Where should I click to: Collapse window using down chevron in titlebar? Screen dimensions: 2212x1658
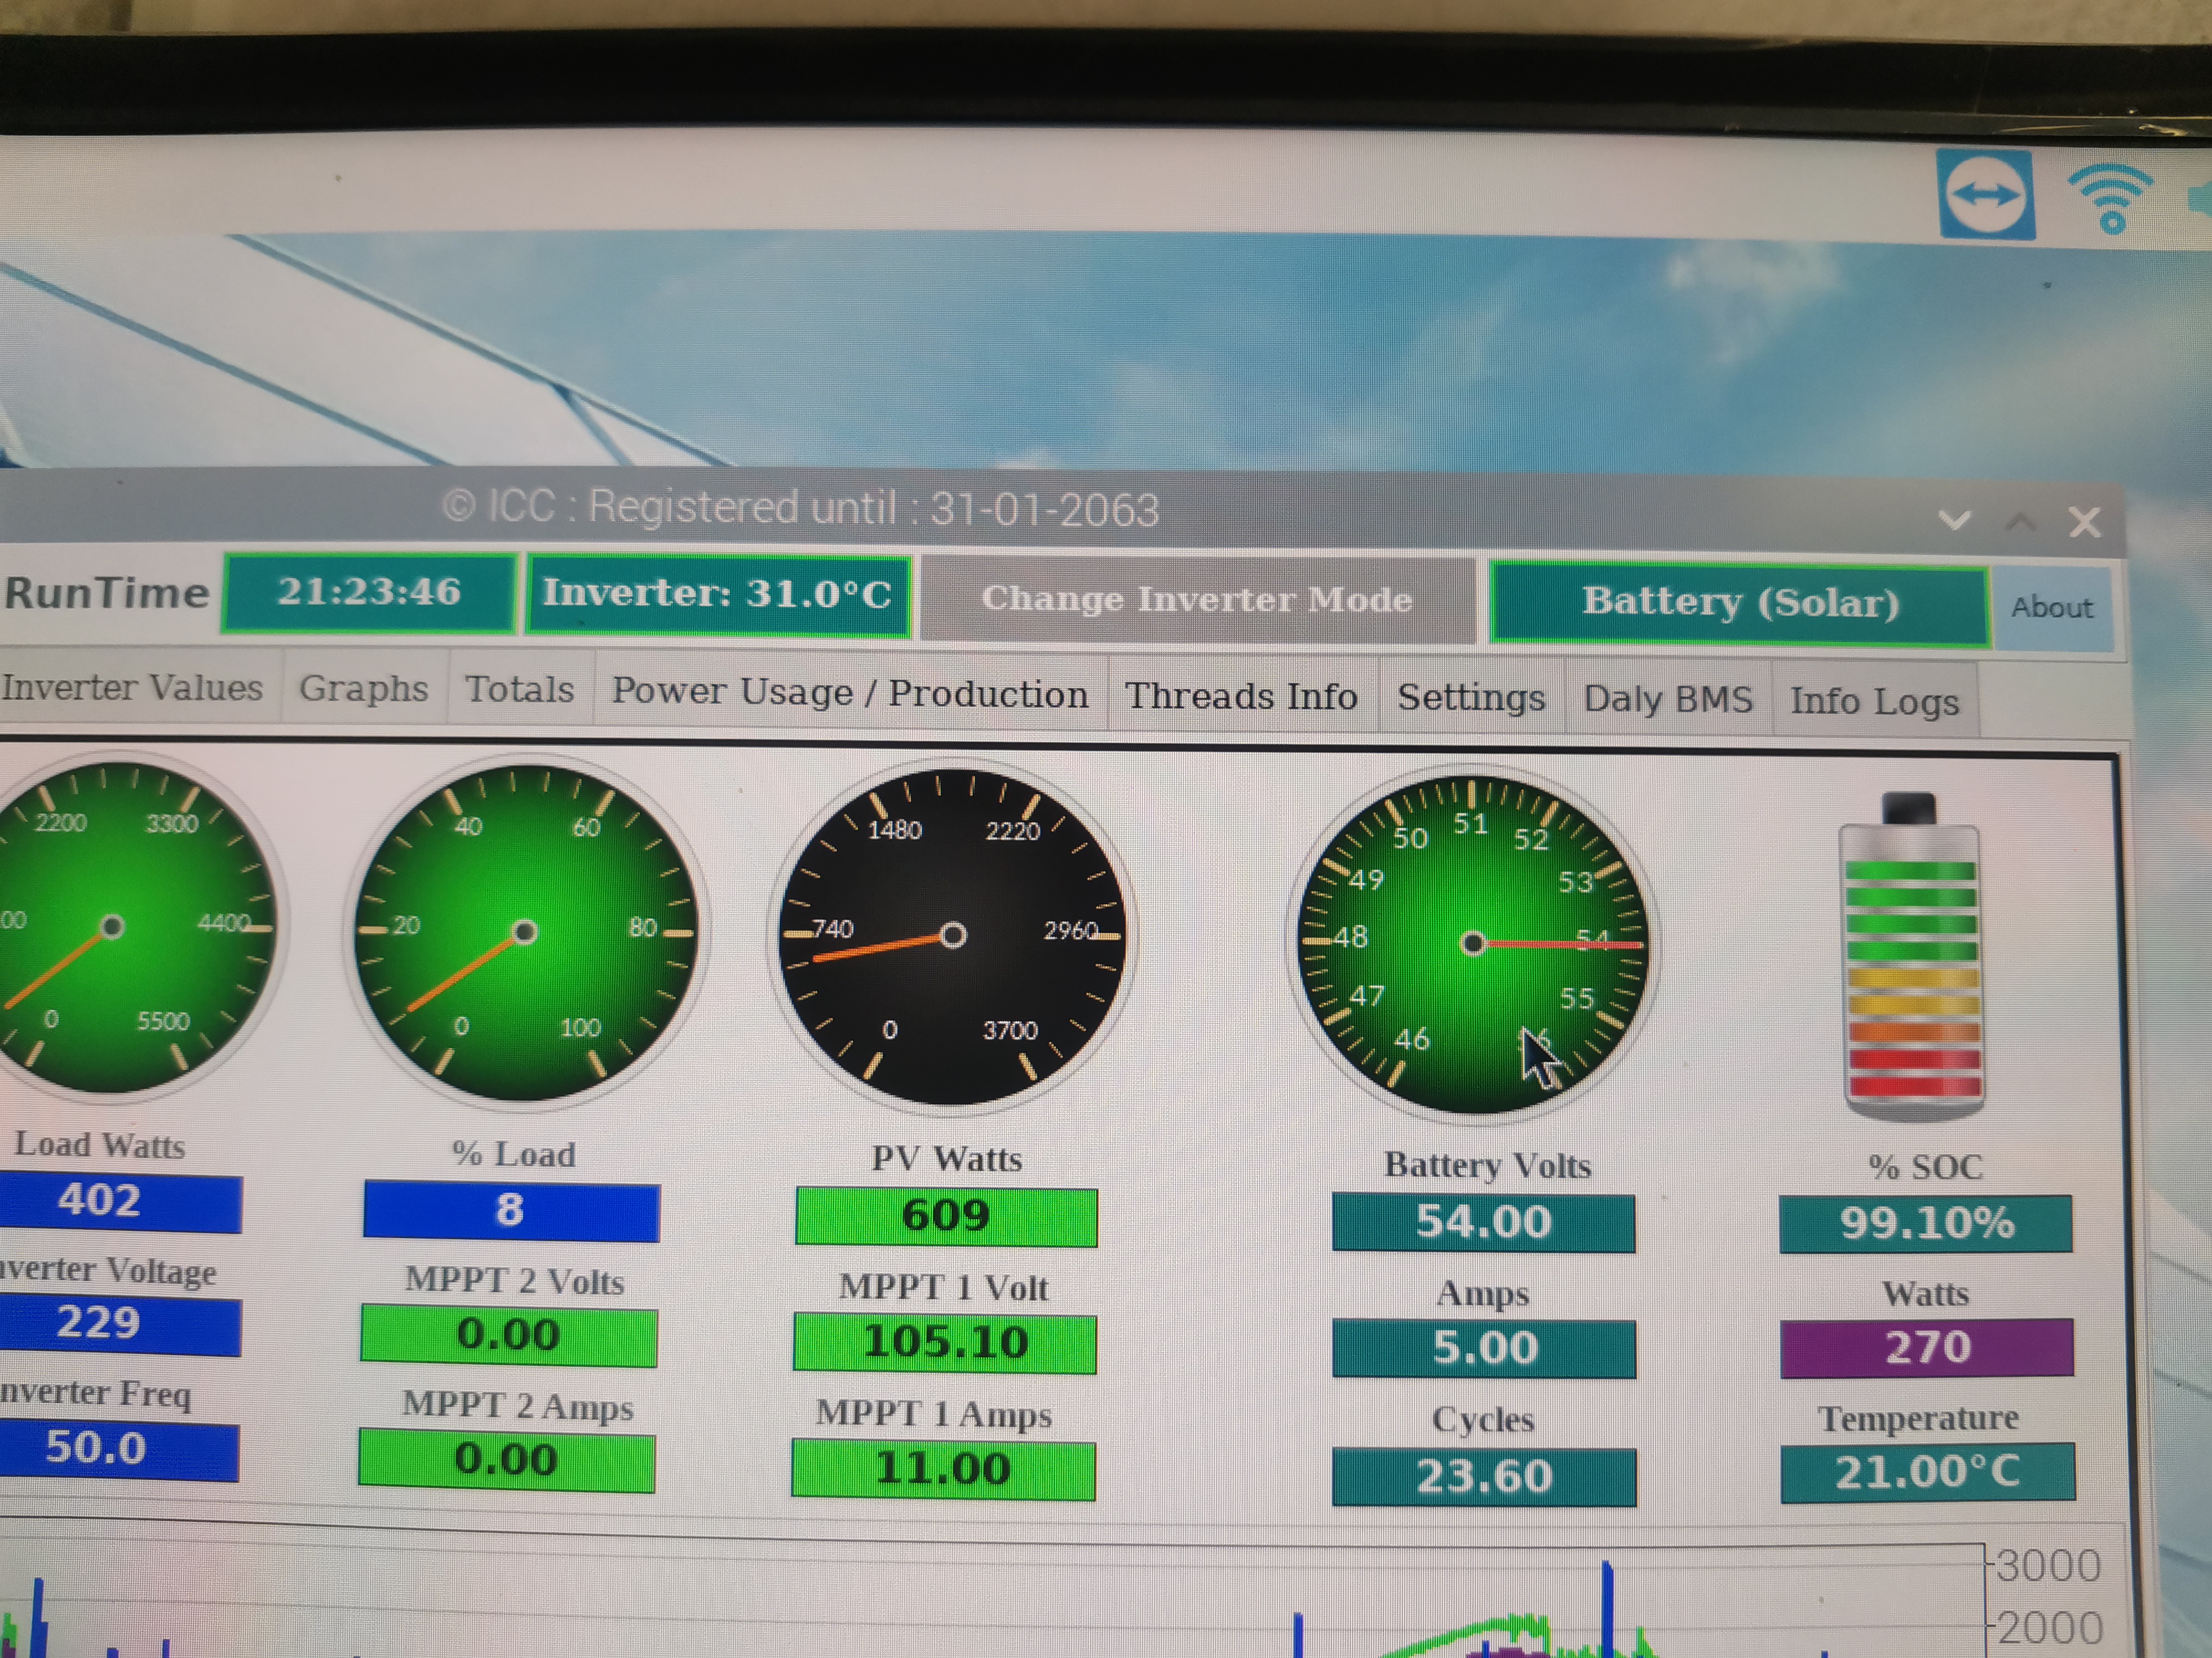(1954, 520)
